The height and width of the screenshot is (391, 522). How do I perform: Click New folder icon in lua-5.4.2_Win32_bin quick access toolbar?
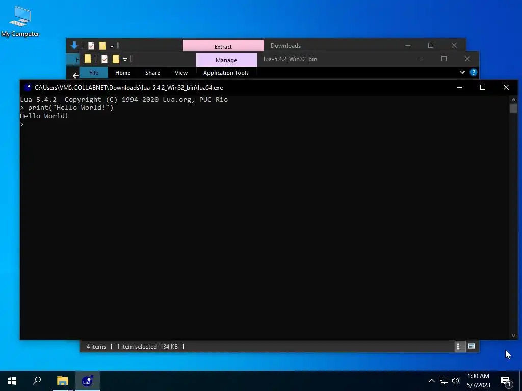[116, 59]
